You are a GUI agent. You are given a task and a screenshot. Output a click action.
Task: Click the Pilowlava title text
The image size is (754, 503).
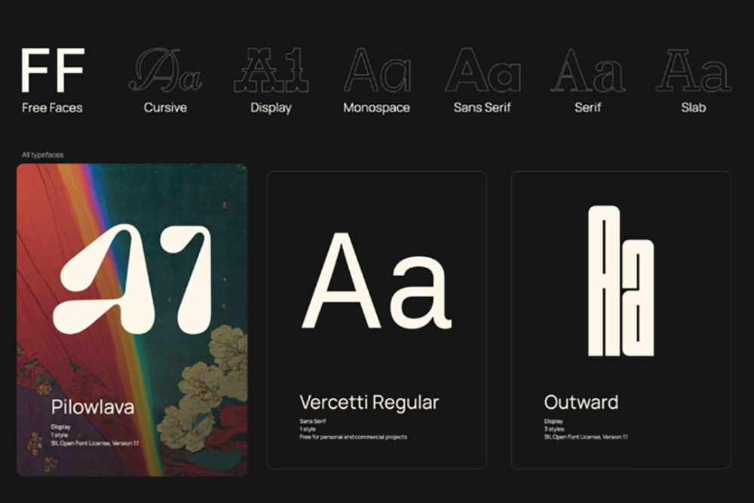(x=92, y=407)
